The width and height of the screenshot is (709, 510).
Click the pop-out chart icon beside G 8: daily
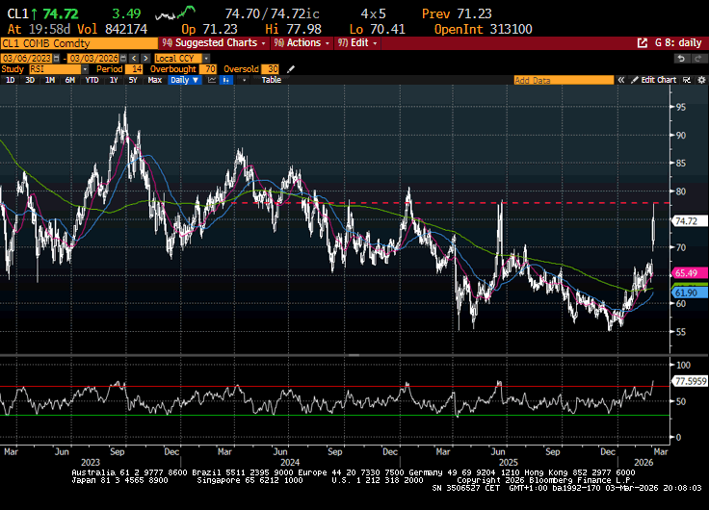pos(643,43)
